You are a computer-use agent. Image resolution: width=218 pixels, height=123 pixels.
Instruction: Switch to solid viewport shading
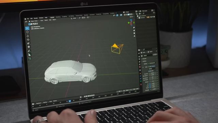pyautogui.click(x=128, y=14)
